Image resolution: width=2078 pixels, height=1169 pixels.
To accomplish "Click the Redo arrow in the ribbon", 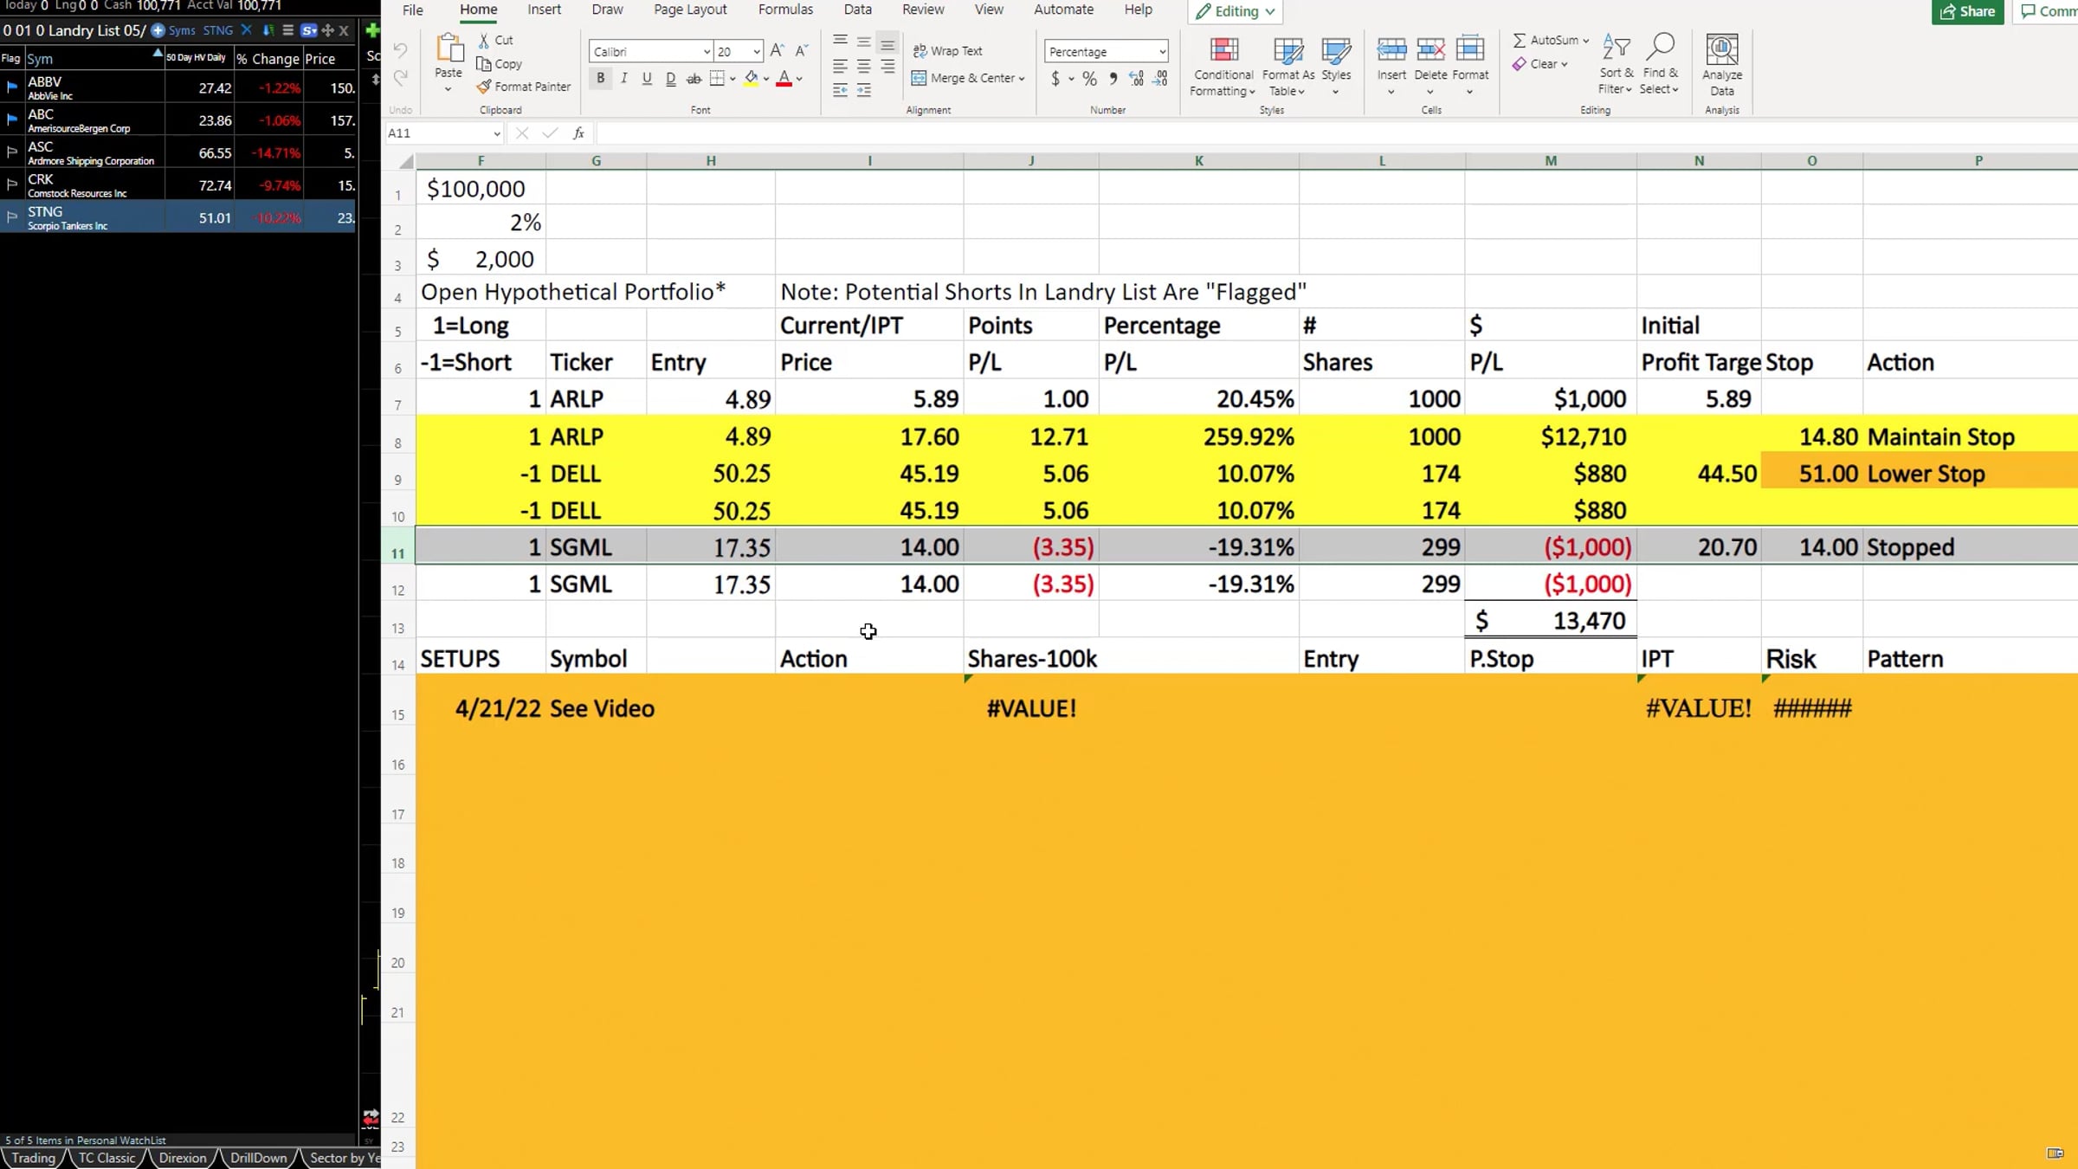I will coord(400,79).
